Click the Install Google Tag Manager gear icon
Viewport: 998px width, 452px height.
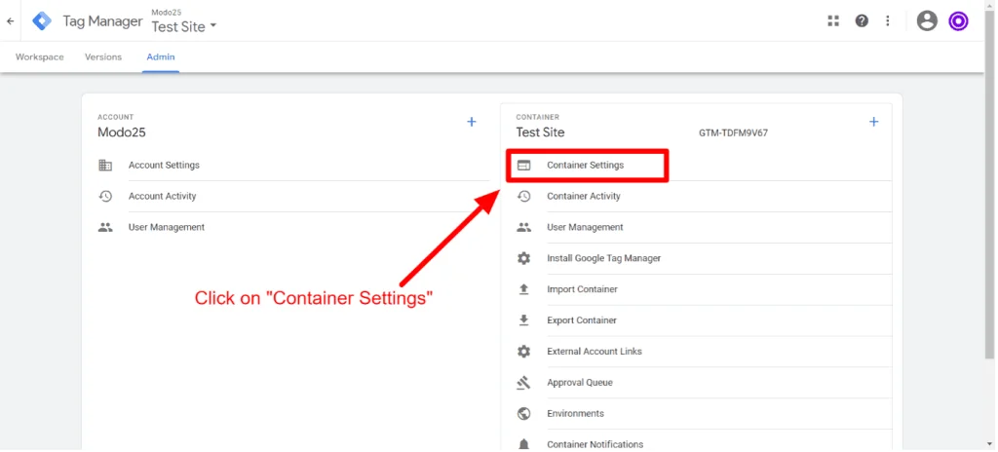click(523, 258)
